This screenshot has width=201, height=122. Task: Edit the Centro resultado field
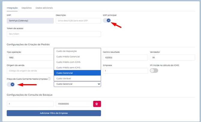pyautogui.click(x=125, y=58)
